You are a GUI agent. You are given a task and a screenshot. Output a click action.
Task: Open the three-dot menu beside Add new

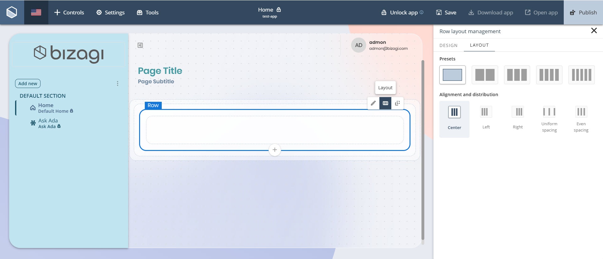click(x=117, y=84)
